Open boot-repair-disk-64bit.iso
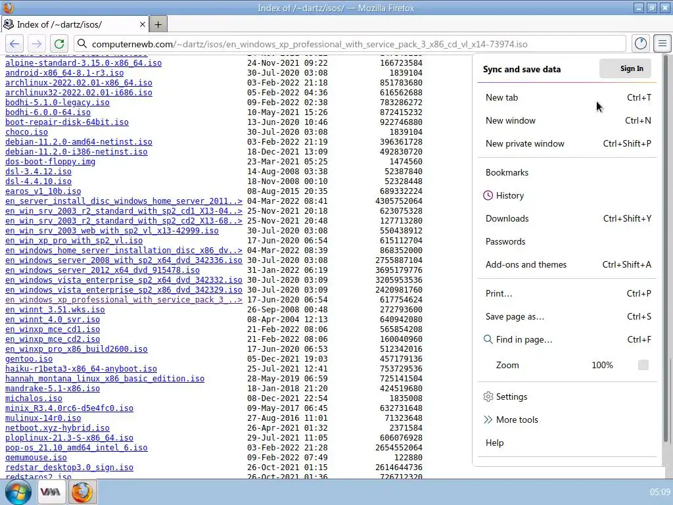The width and height of the screenshot is (673, 505). tap(67, 122)
